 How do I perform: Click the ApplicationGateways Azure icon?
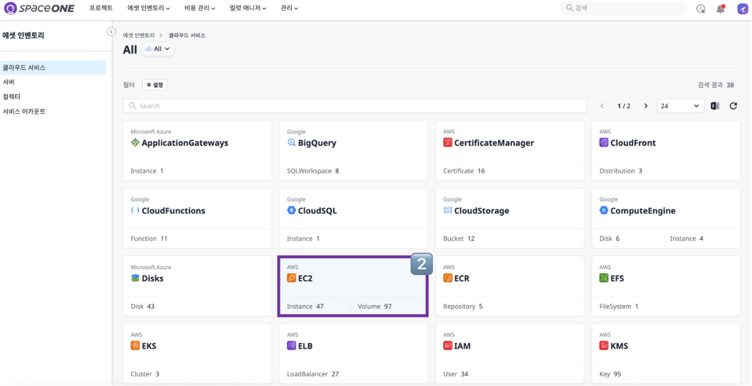tap(135, 142)
